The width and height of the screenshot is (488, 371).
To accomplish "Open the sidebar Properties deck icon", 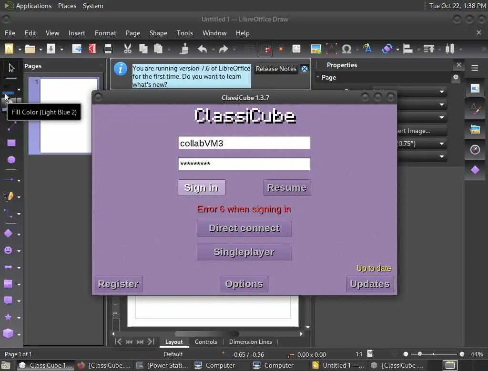I will tap(475, 89).
